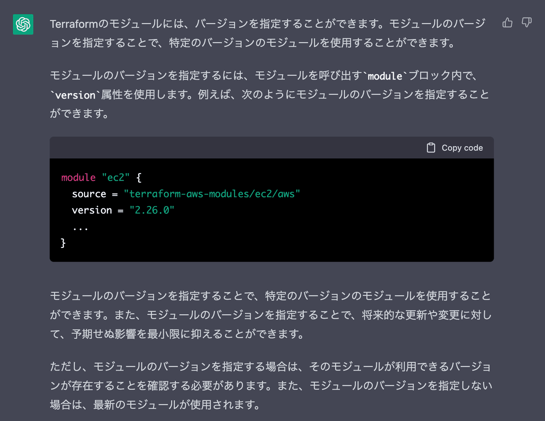Click the inline `version` code in paragraph
Image resolution: width=545 pixels, height=421 pixels.
[75, 95]
